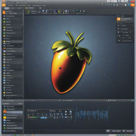Click the blue waveform display in the bottom panel

click(92, 114)
